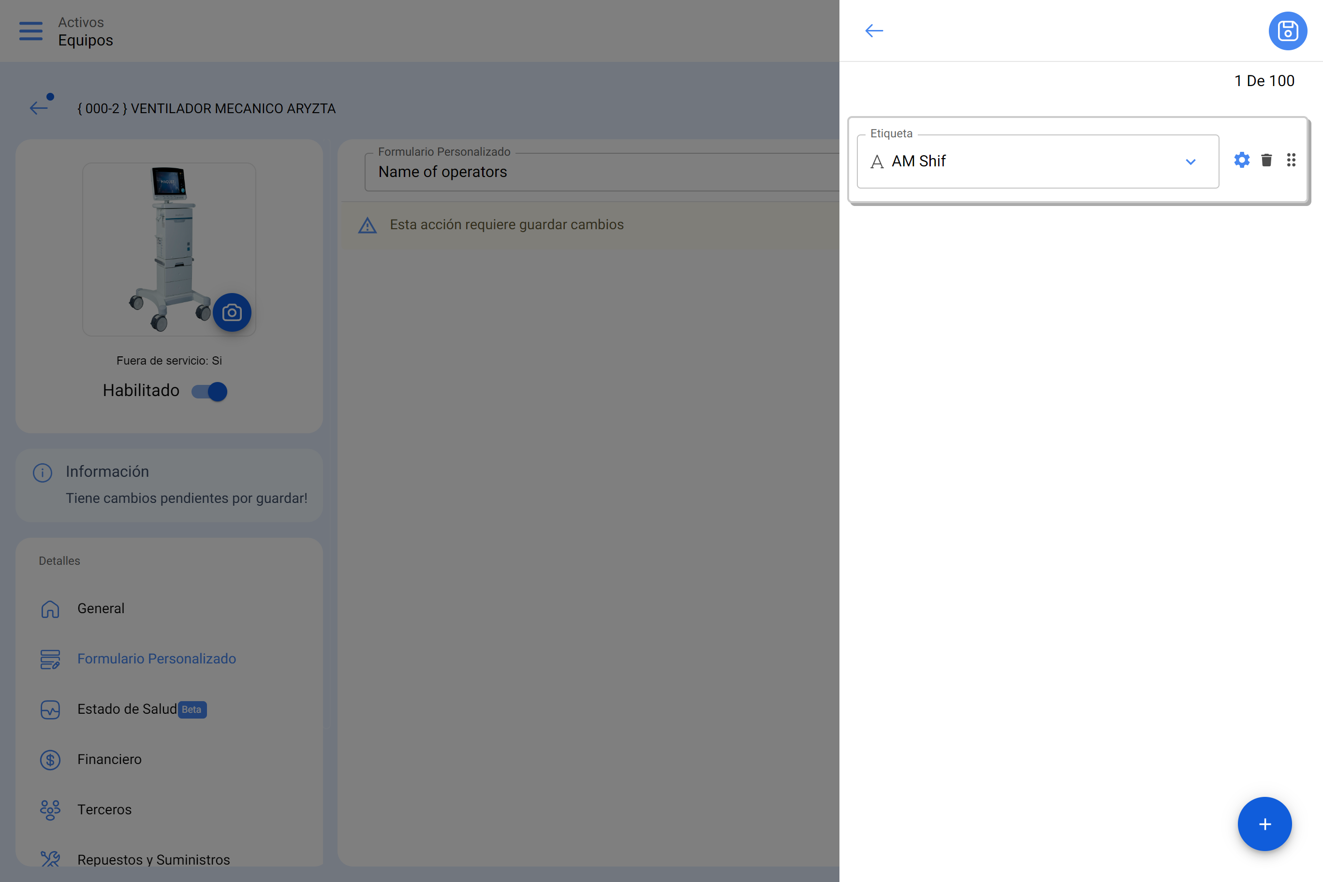Image resolution: width=1323 pixels, height=882 pixels.
Task: Click the '1 De 100' counter text
Action: (x=1264, y=81)
